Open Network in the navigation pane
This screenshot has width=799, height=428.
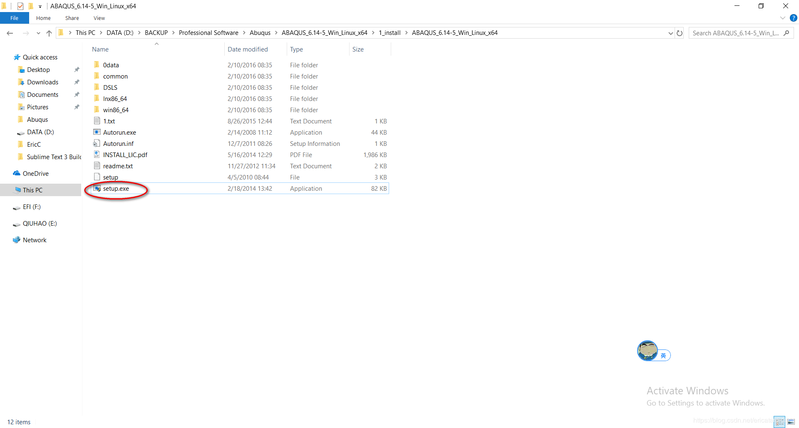click(x=35, y=240)
